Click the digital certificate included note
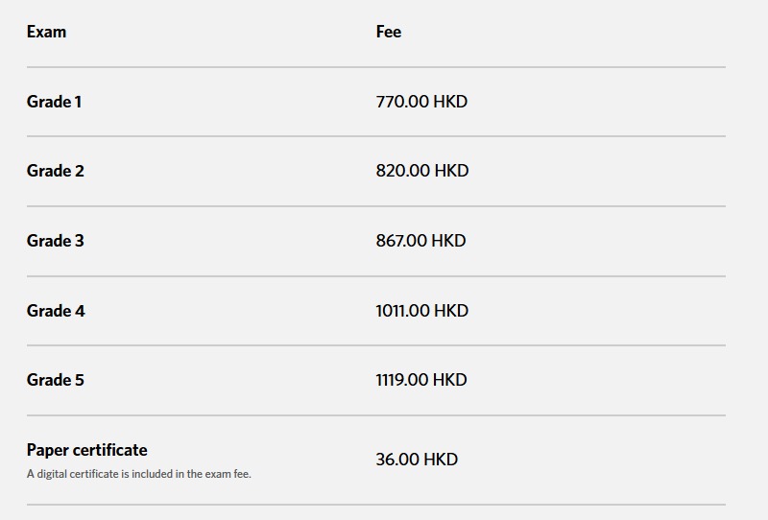This screenshot has width=768, height=520. pos(139,474)
